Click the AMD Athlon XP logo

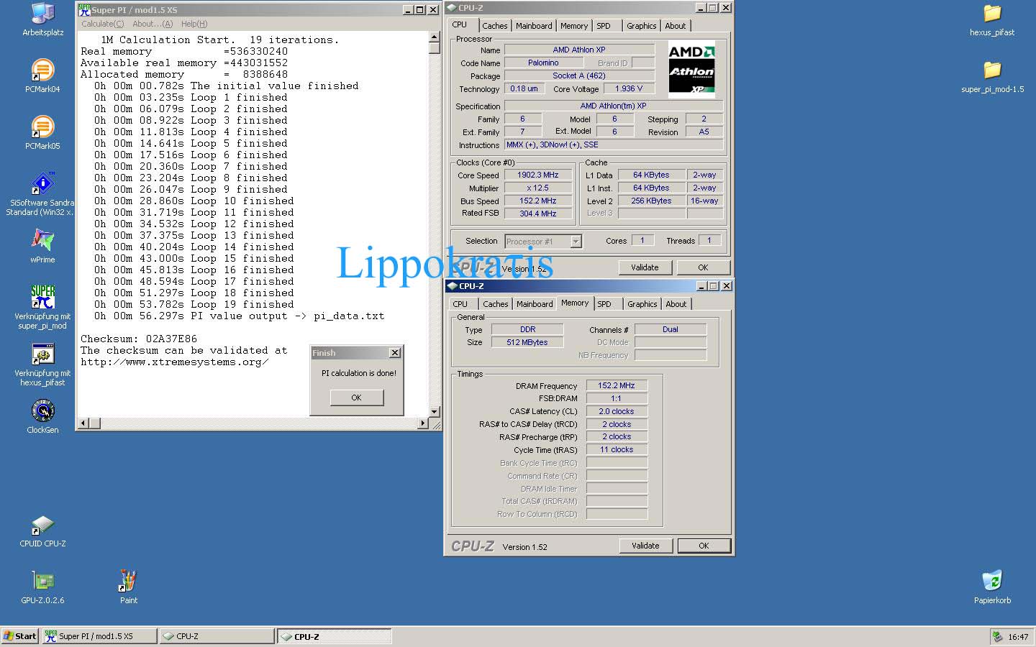[691, 70]
